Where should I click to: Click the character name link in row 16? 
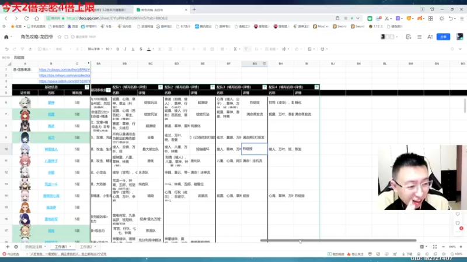coord(51,219)
